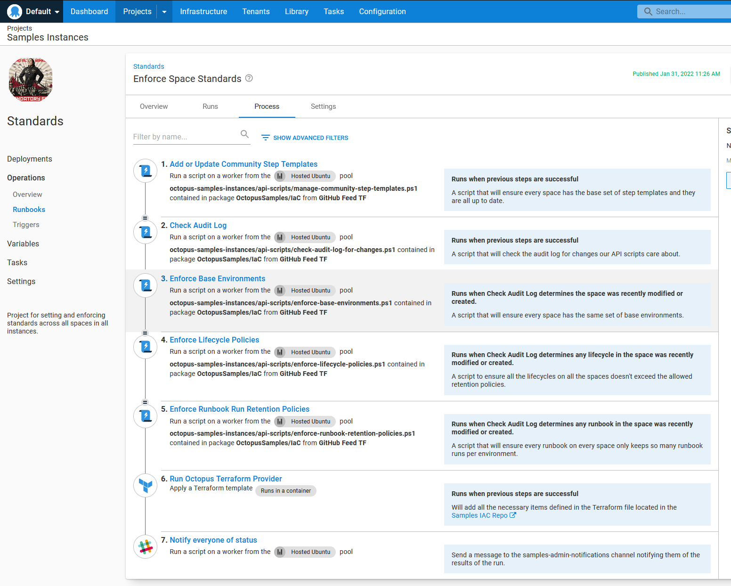Click the Octopus Deploy logo icon
The image size is (731, 586).
tap(15, 11)
